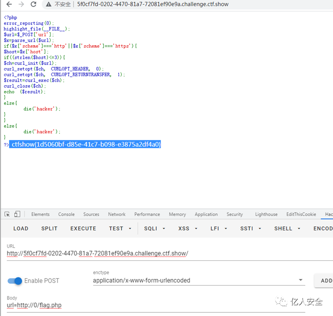Go back with the browser back arrow
333x316 pixels.
pos(9,4)
